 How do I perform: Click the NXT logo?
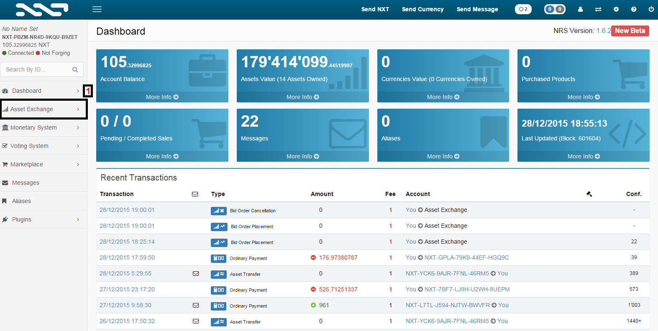click(x=42, y=10)
